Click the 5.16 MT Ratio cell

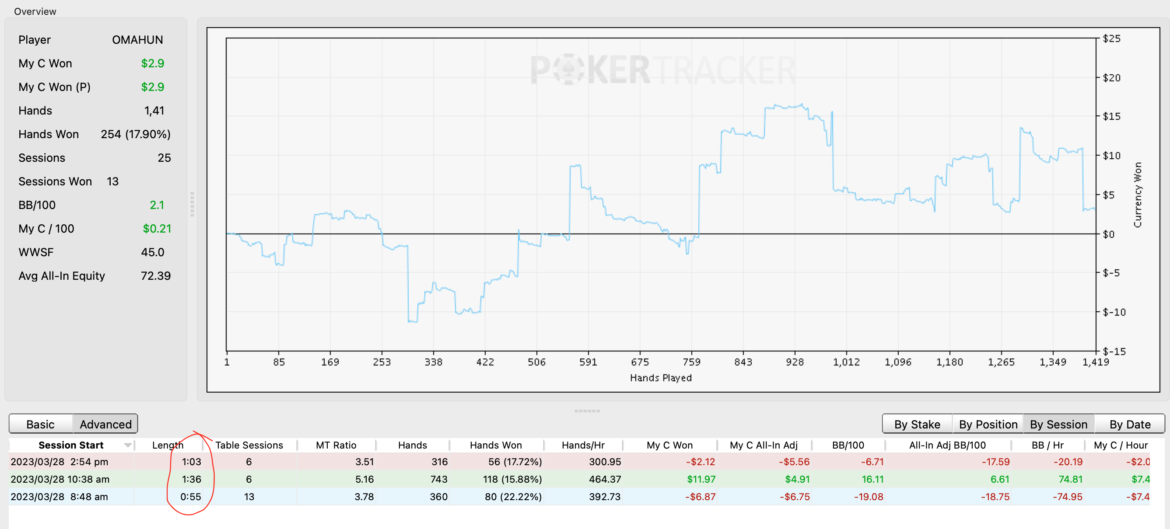(x=364, y=479)
